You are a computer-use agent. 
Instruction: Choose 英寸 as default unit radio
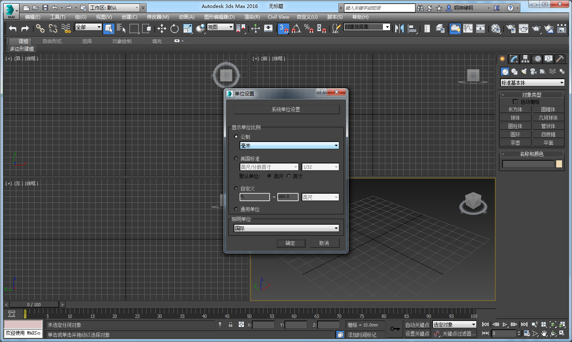click(x=288, y=176)
